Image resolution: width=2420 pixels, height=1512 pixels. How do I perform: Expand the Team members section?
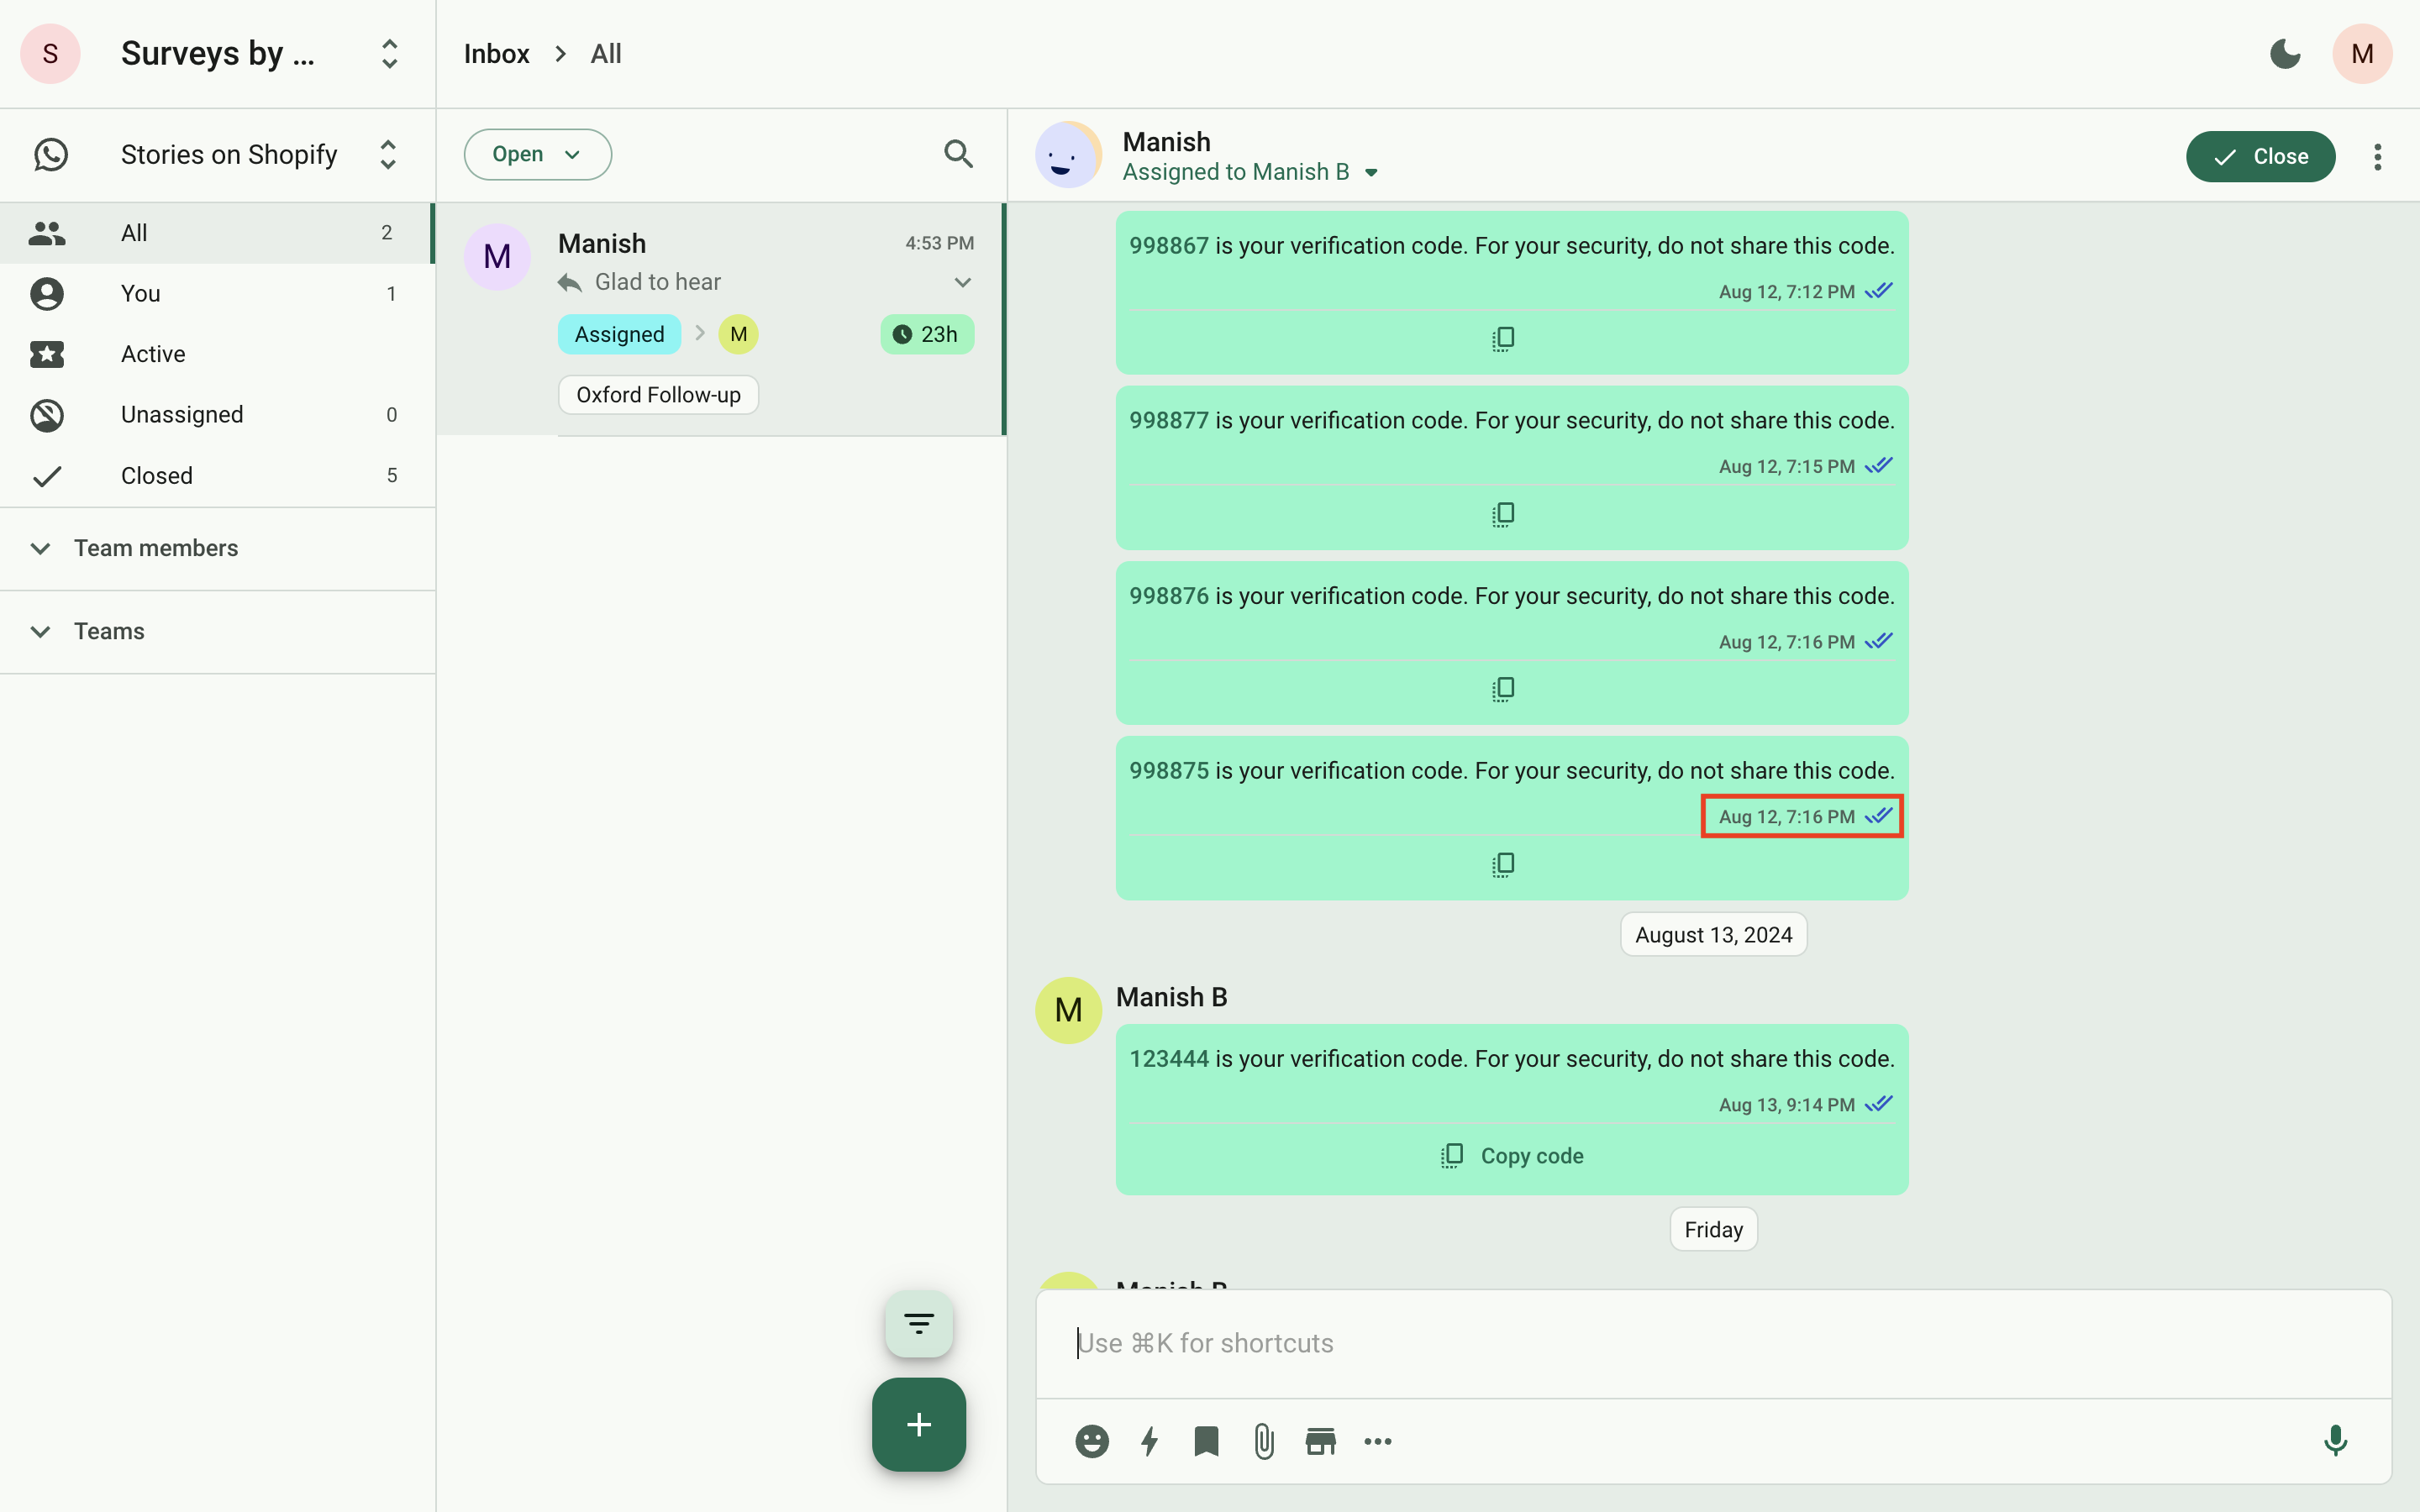pos(155,548)
